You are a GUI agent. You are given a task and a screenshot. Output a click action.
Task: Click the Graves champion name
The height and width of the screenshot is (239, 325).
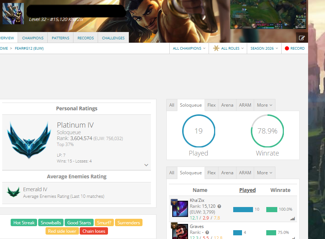pyautogui.click(x=197, y=226)
